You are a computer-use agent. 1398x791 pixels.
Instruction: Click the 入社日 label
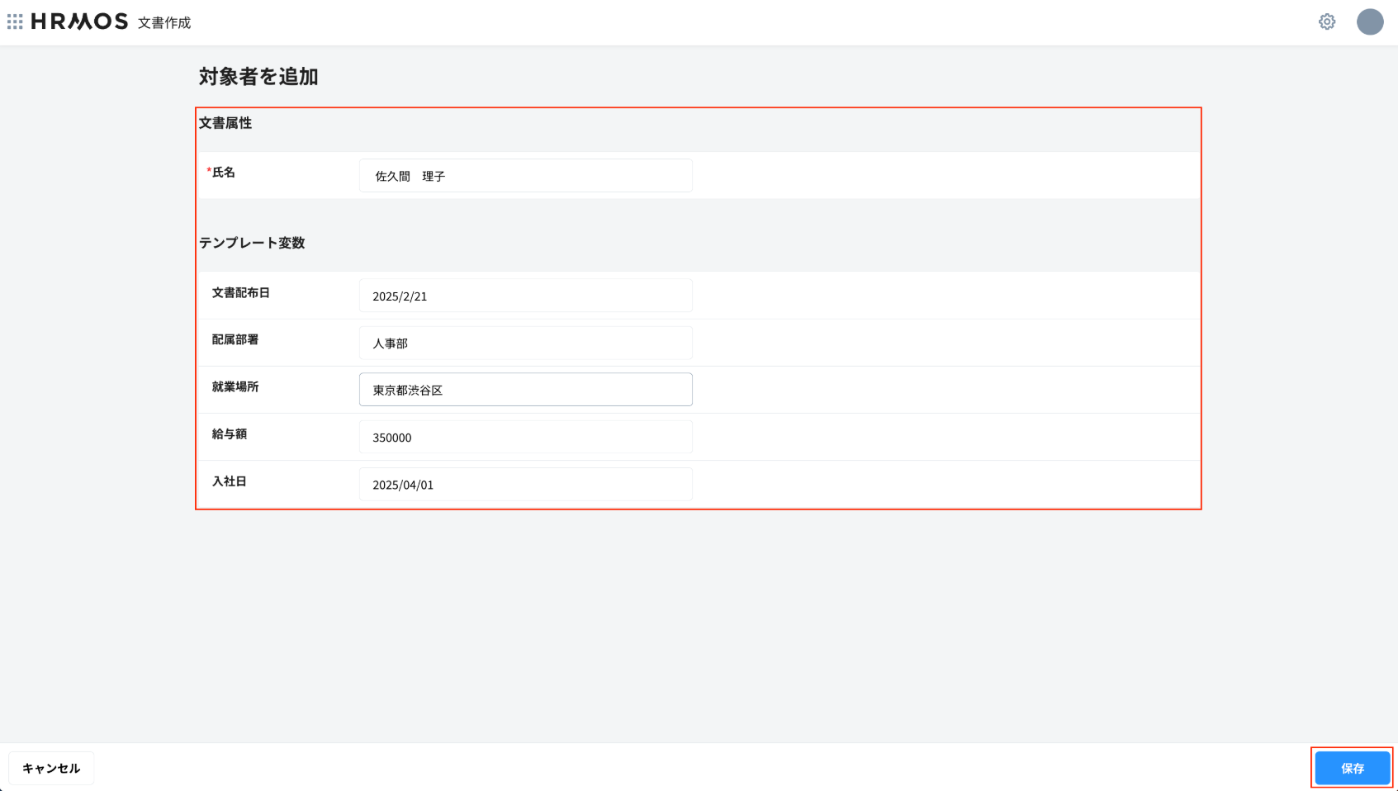(229, 481)
